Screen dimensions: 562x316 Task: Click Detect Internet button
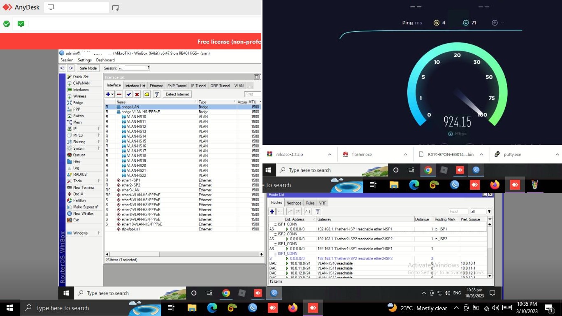point(177,94)
